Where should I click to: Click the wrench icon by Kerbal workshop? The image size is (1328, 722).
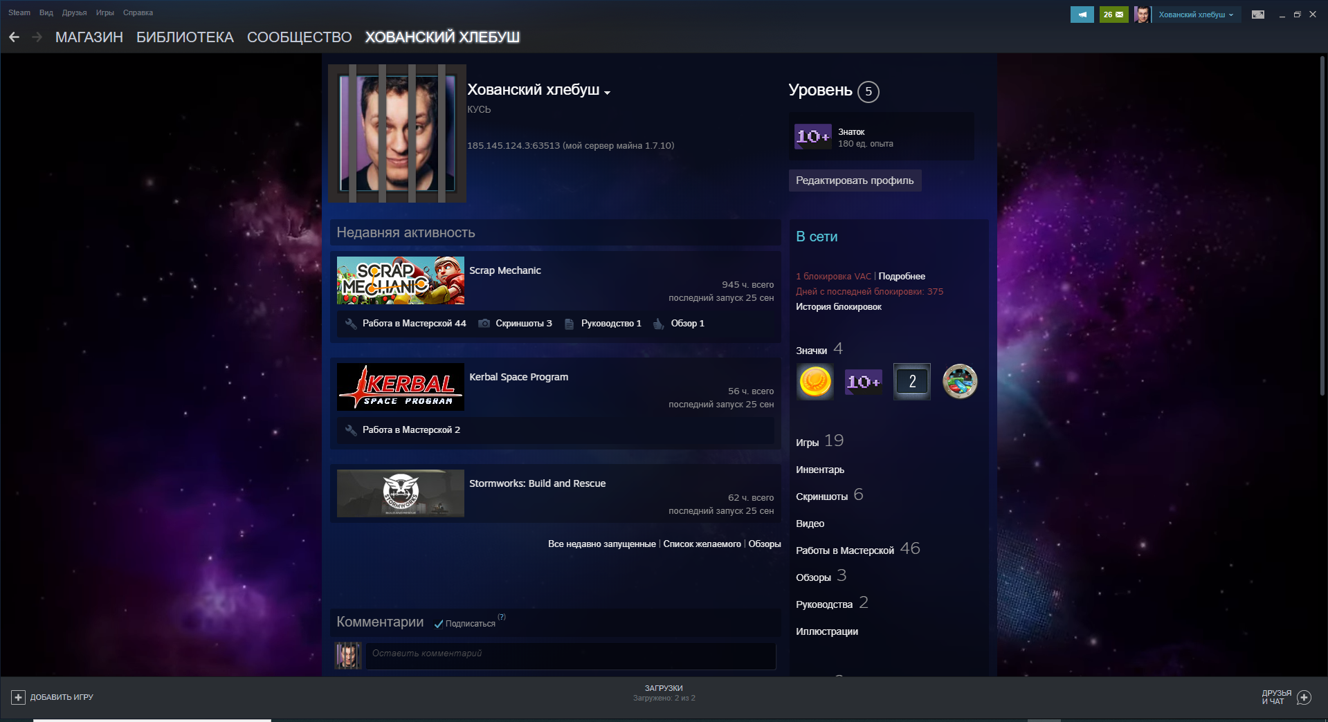(351, 430)
